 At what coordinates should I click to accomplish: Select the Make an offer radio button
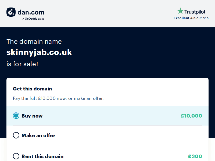pyautogui.click(x=16, y=135)
